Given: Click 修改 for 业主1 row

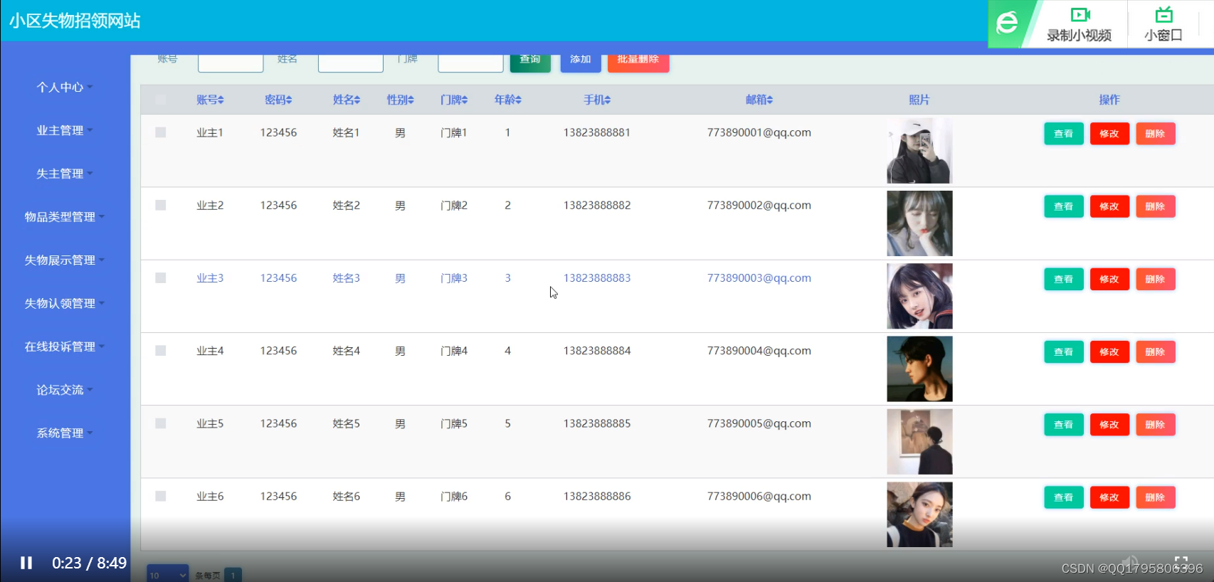Looking at the screenshot, I should click(1109, 134).
